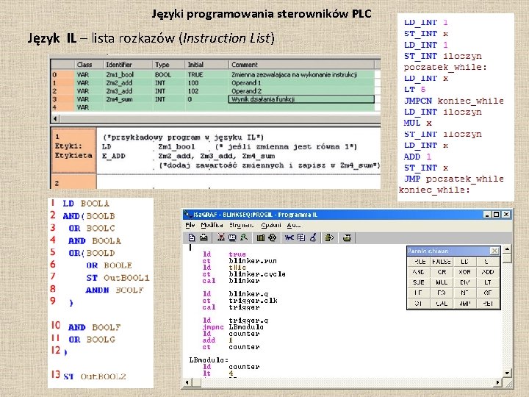Image resolution: width=529 pixels, height=397 pixels.
Task: Click the comment field 'Wynik działania funkcji'
Action: point(301,99)
